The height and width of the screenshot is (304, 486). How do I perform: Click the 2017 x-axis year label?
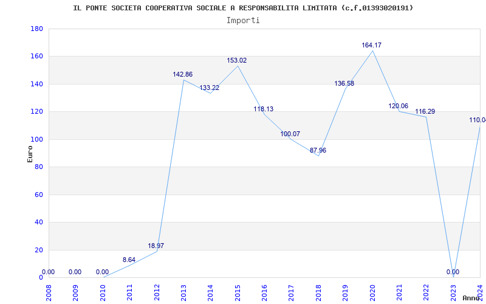tap(292, 292)
